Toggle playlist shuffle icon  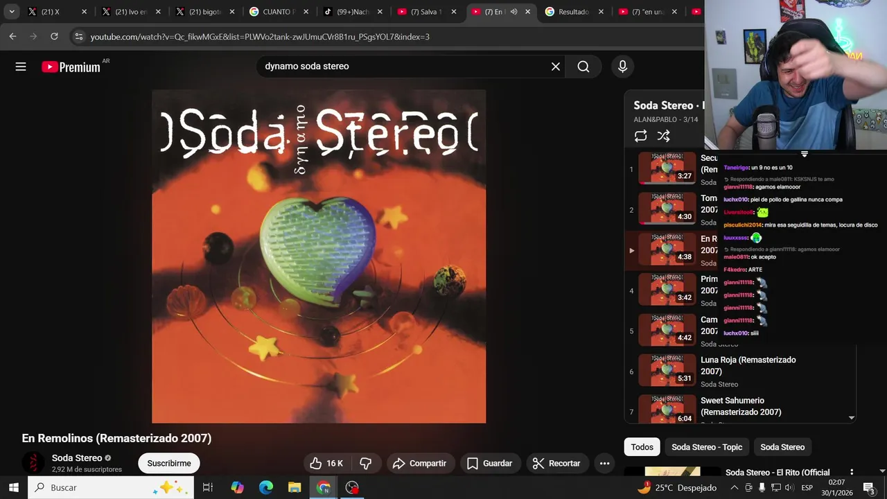663,136
